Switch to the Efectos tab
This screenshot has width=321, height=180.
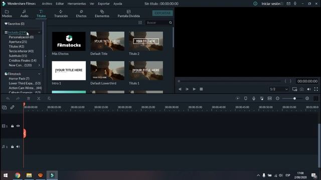81,13
